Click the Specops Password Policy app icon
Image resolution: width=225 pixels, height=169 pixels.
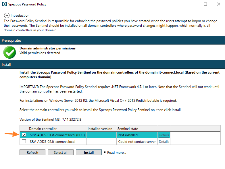coord(4,4)
